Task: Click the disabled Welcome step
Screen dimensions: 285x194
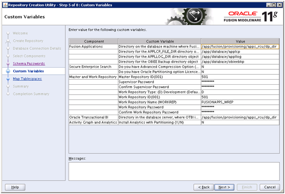Action: [20, 33]
